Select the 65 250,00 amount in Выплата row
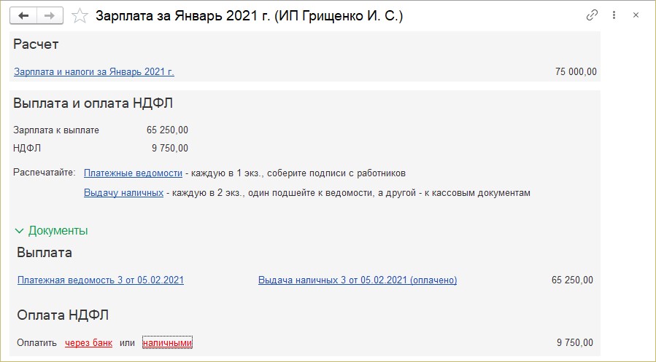 pos(572,280)
